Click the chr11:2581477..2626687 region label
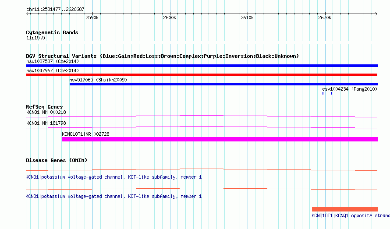The image size is (390, 229). point(55,9)
